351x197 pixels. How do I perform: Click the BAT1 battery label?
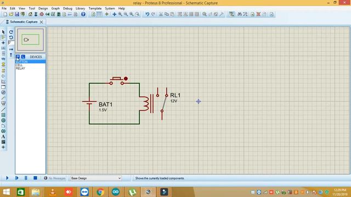point(105,105)
